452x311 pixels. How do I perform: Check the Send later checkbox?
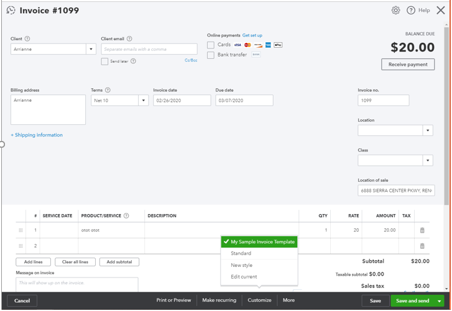click(x=104, y=61)
